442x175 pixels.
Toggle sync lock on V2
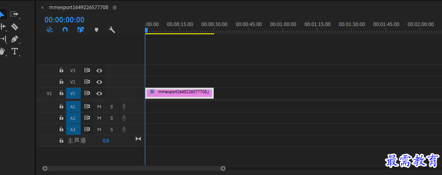click(87, 82)
